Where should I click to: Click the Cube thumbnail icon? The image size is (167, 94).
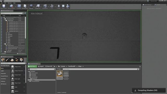click(13, 87)
